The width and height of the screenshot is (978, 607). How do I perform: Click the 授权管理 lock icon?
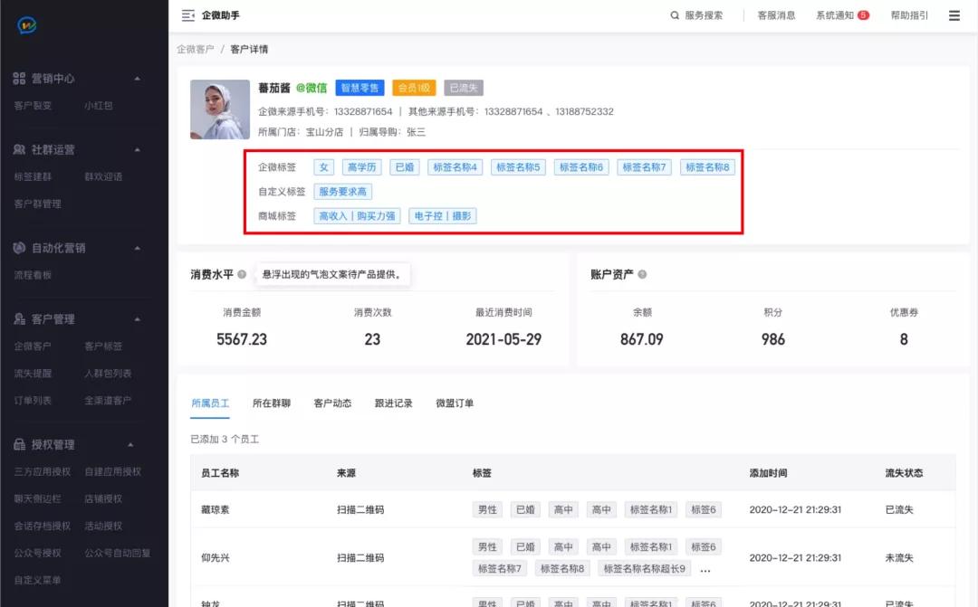click(x=21, y=444)
